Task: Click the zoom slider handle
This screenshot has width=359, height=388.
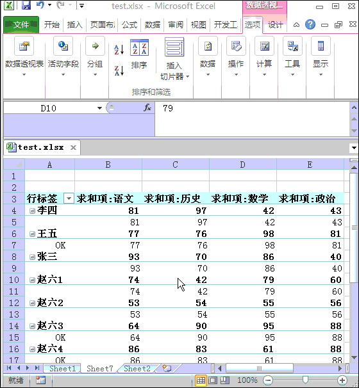Action: 305,380
